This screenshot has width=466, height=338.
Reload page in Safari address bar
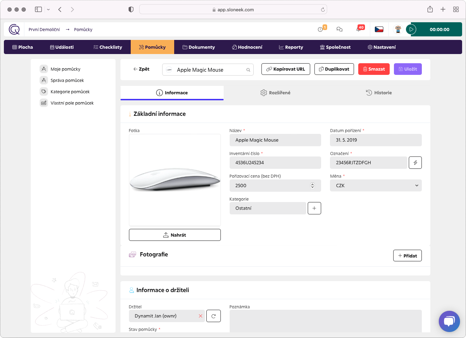coord(323,10)
